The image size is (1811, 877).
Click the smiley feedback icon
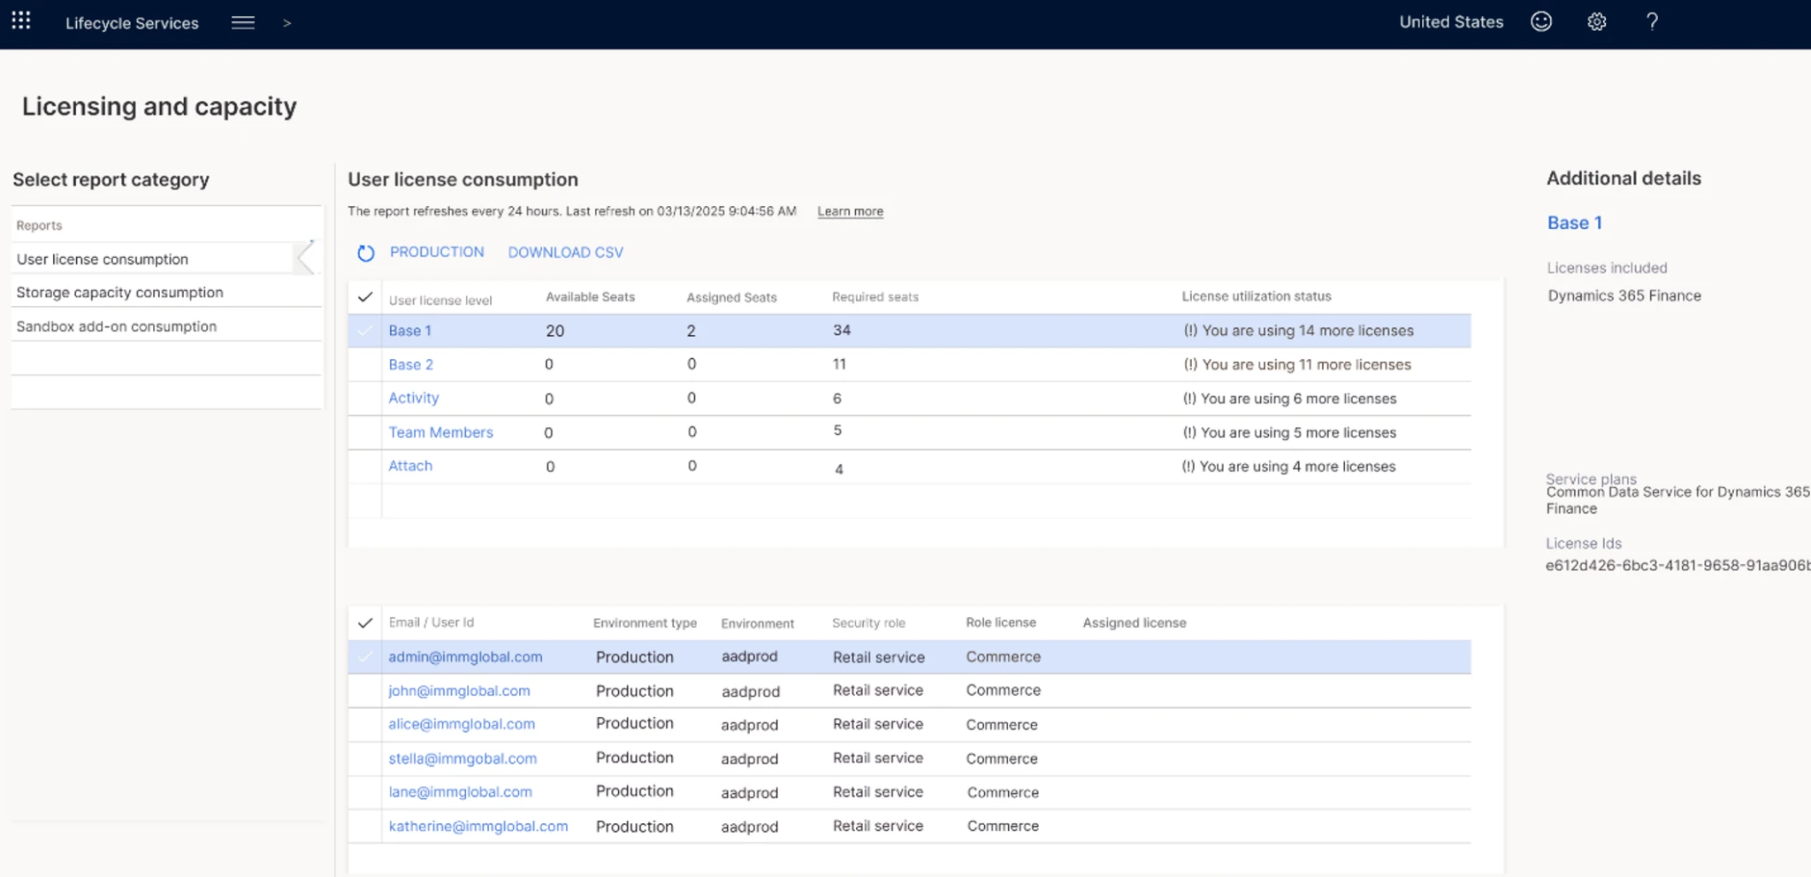click(x=1541, y=22)
